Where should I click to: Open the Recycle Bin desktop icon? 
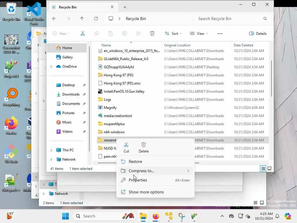click(x=11, y=12)
